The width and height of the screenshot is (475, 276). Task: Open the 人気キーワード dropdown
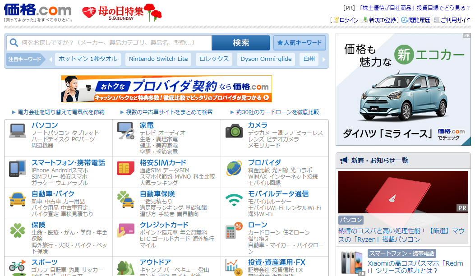point(300,42)
